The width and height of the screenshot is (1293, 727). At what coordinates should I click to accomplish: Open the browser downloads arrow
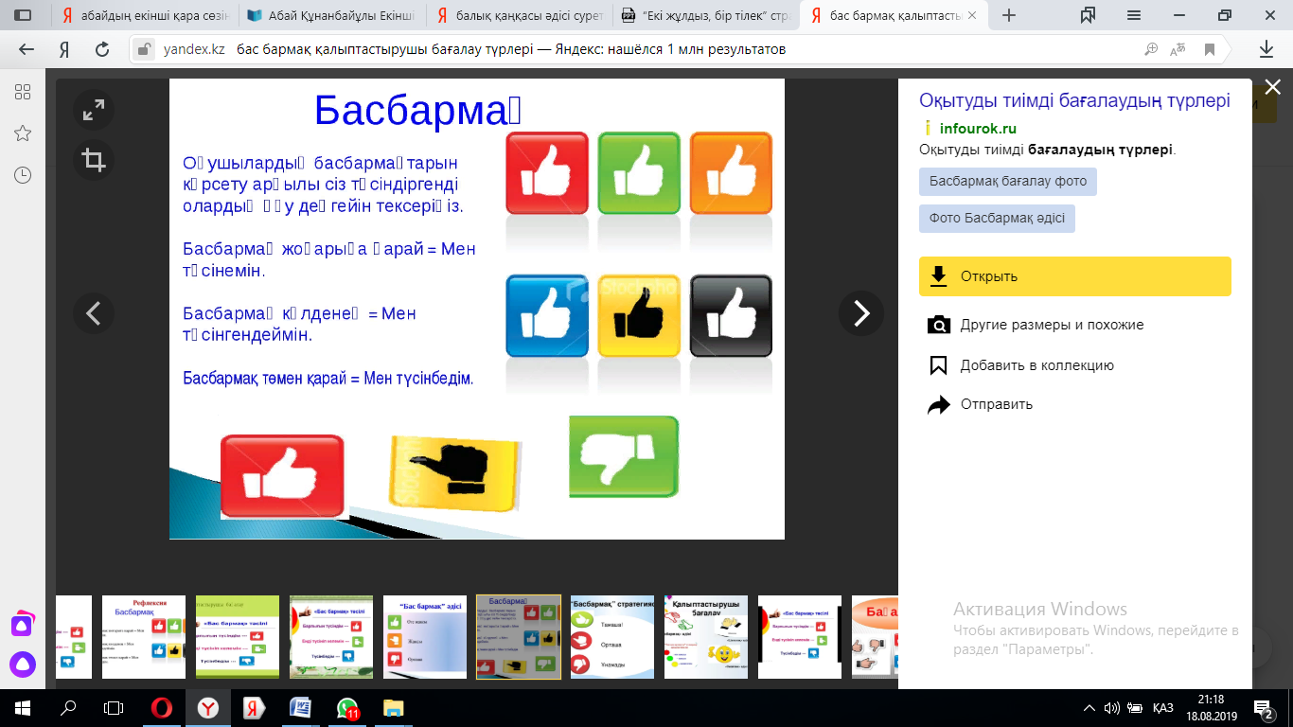point(1266,49)
